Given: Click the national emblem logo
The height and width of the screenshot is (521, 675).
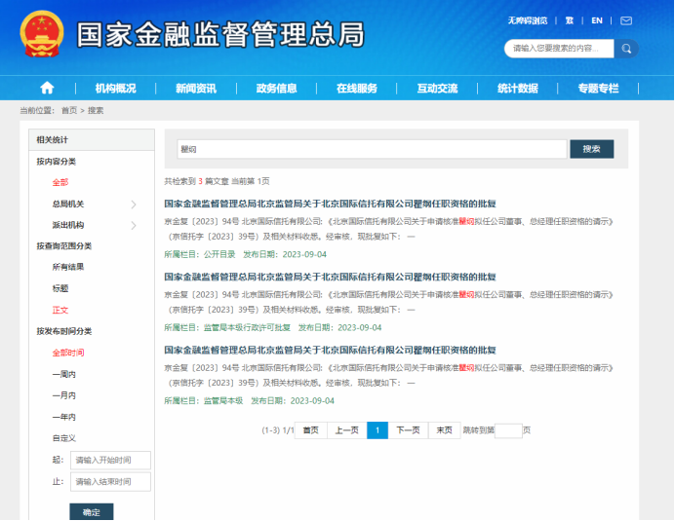Looking at the screenshot, I should (x=42, y=34).
